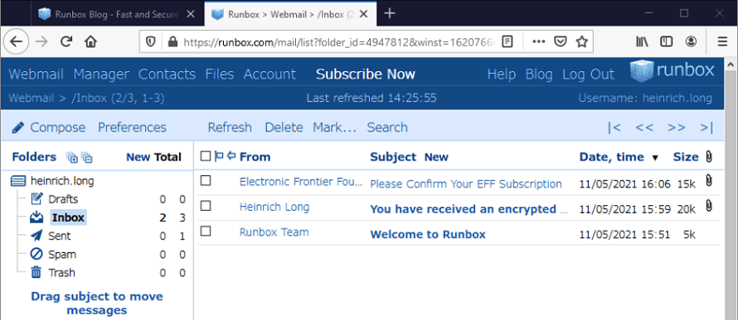738x320 pixels.
Task: Click the Trash bin icon
Action: pos(36,272)
